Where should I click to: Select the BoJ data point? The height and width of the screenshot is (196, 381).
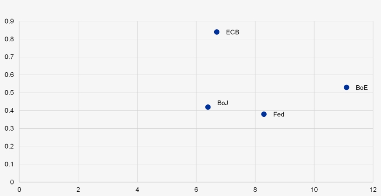click(x=208, y=107)
